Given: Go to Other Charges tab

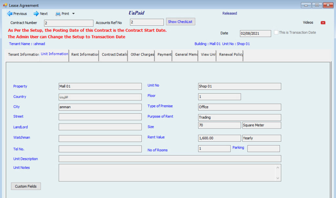Looking at the screenshot, I should click(x=142, y=55).
